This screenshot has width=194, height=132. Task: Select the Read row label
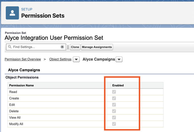[13, 92]
